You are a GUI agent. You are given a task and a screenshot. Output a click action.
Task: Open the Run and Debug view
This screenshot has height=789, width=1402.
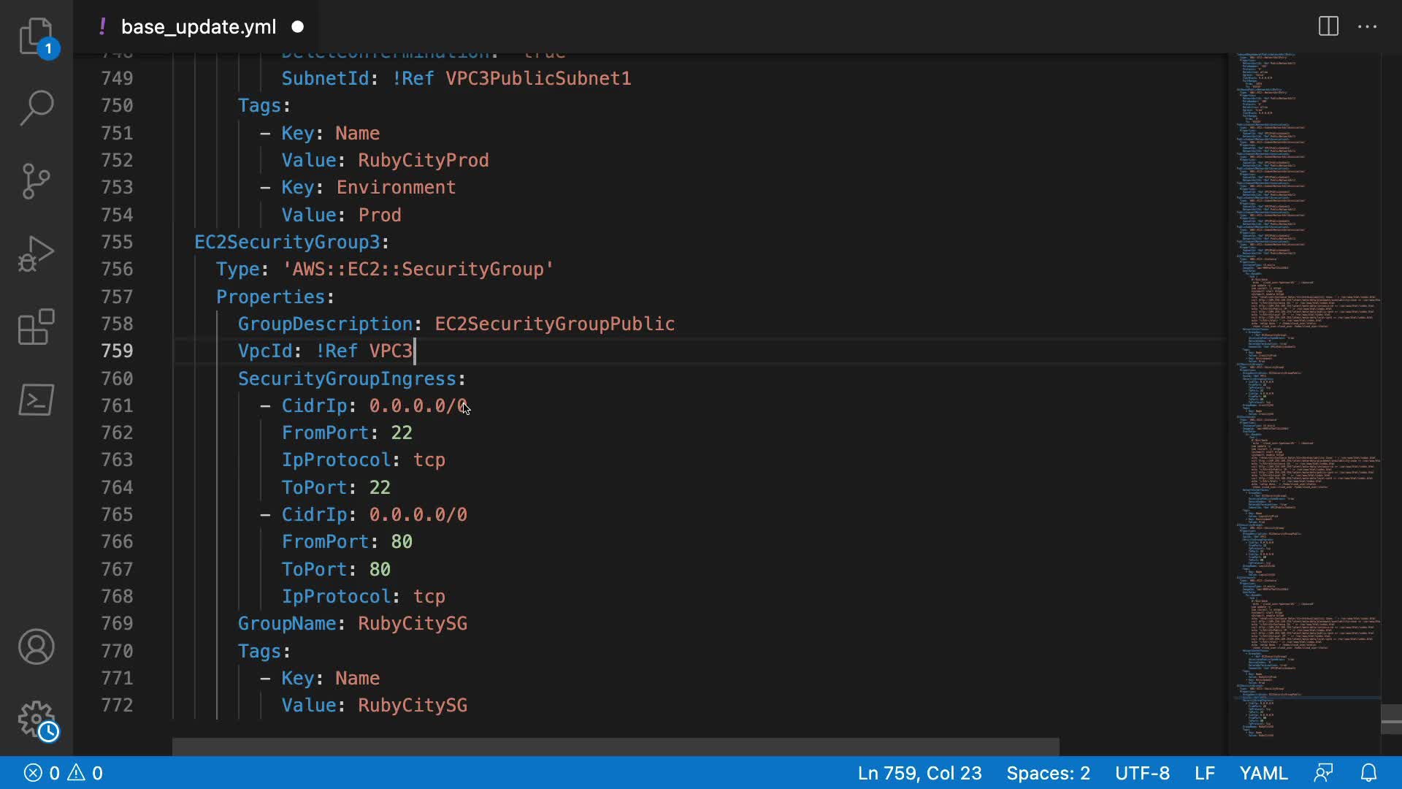click(36, 254)
